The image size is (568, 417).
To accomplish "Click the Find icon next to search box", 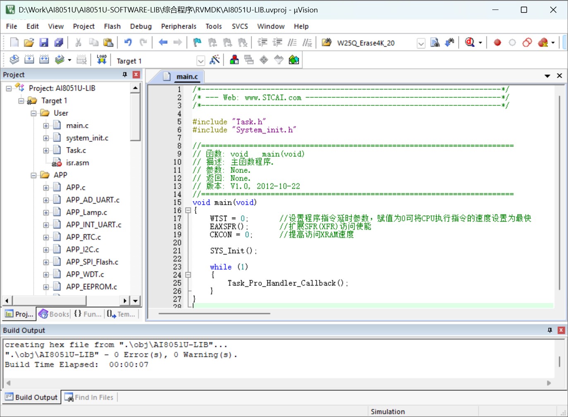I will [x=435, y=43].
